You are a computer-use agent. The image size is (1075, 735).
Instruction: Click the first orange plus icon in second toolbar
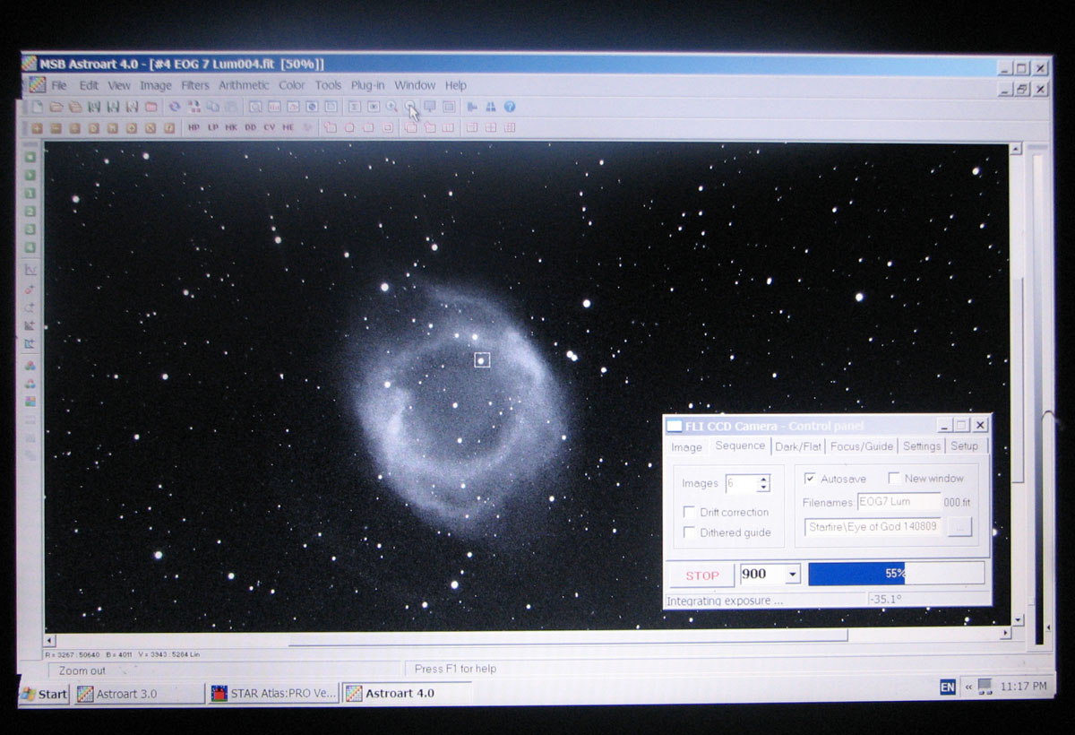pyautogui.click(x=37, y=127)
